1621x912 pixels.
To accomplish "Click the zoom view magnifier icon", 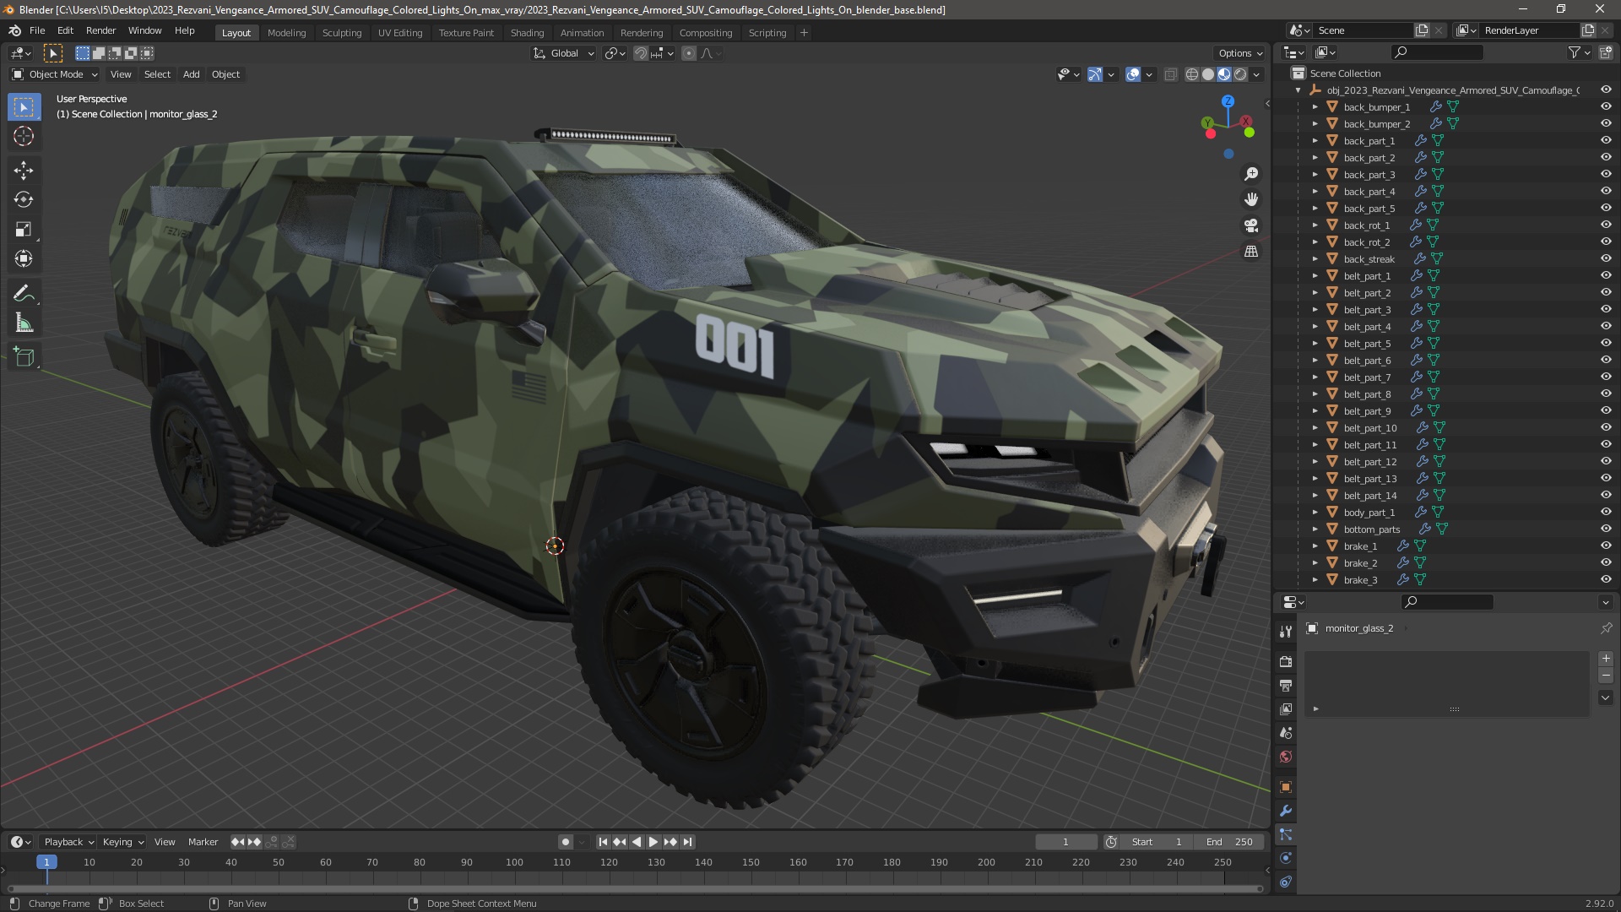I will coord(1251,174).
